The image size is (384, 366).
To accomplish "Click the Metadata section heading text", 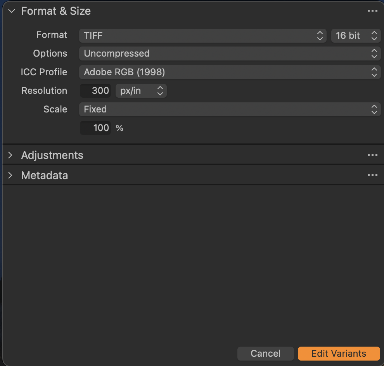I will 44,175.
